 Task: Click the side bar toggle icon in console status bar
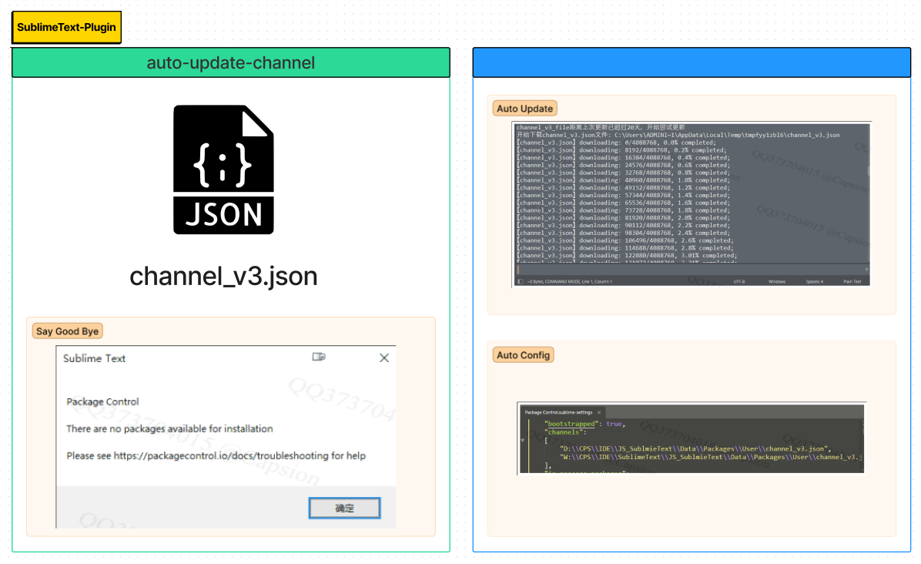point(521,281)
